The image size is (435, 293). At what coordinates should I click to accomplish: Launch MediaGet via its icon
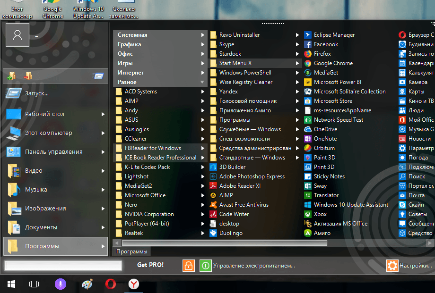click(308, 73)
